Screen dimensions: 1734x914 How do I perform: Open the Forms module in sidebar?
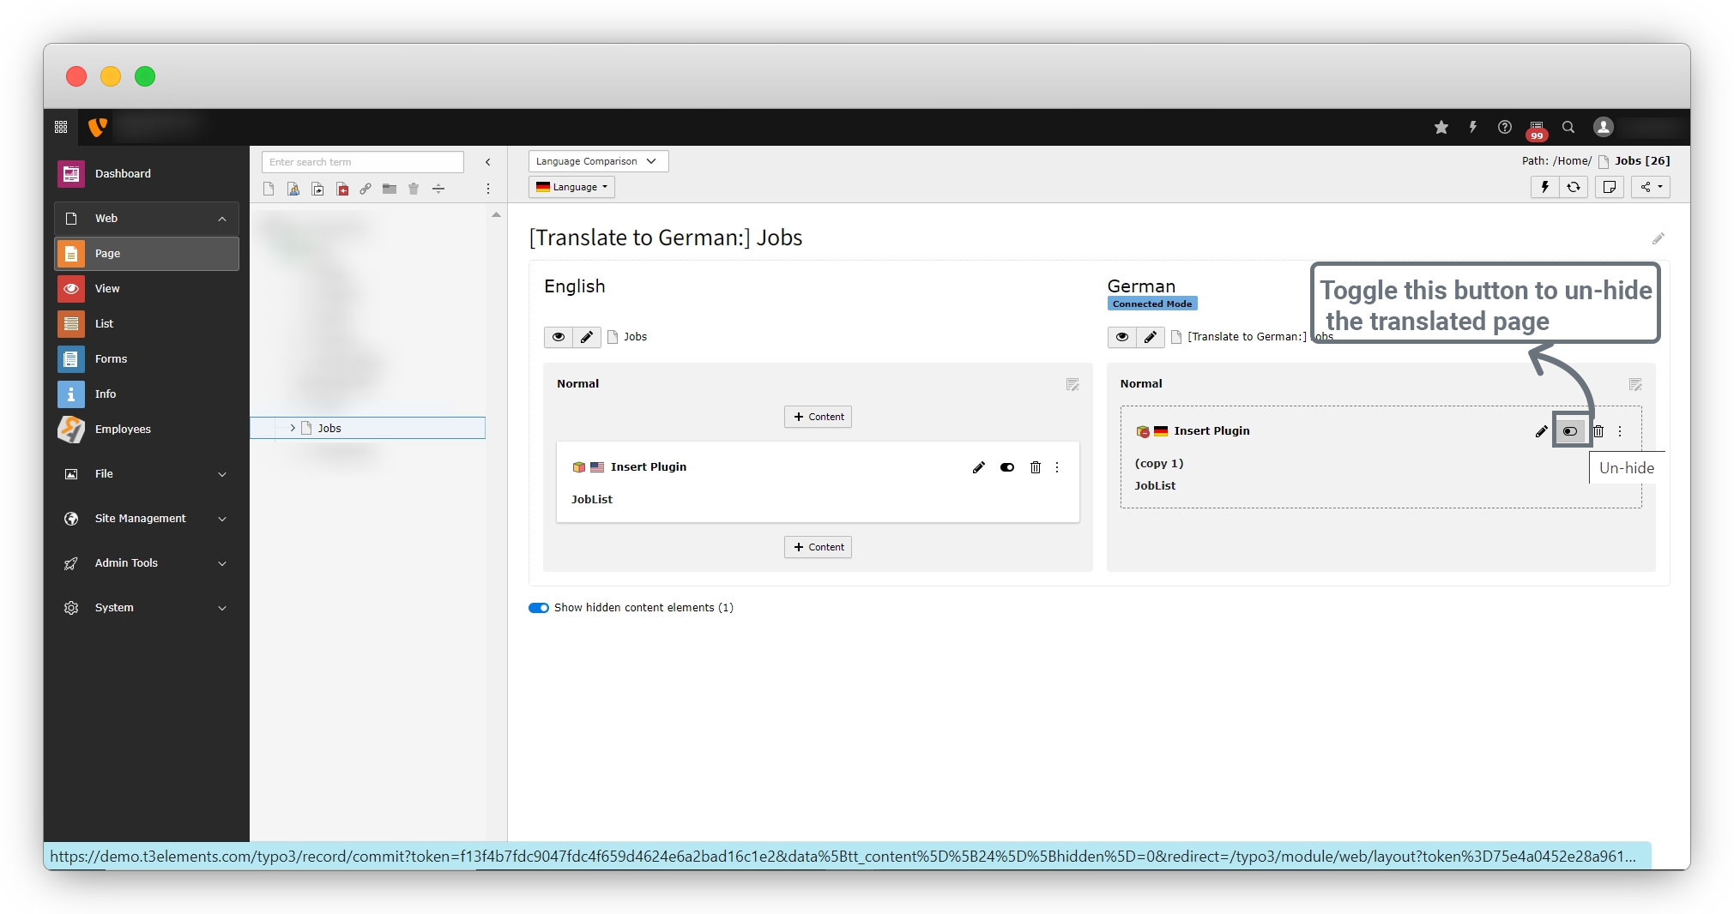(111, 359)
